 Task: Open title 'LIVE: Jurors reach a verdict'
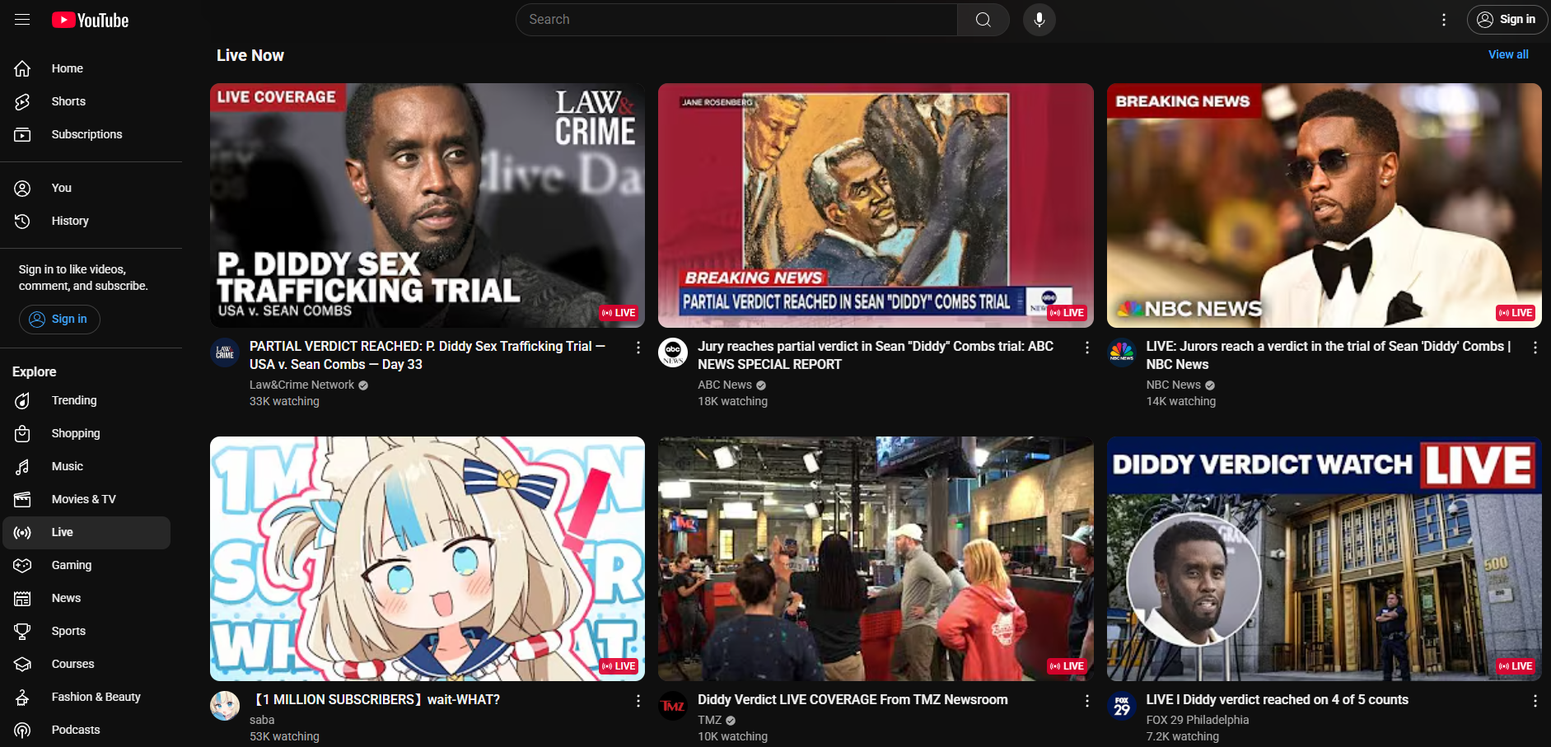tap(1328, 355)
